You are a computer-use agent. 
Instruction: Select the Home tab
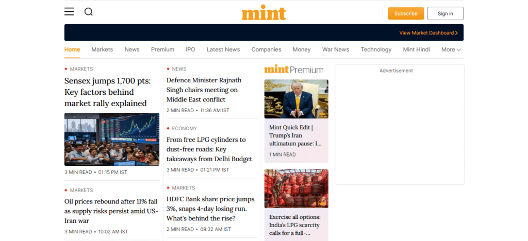pos(72,49)
